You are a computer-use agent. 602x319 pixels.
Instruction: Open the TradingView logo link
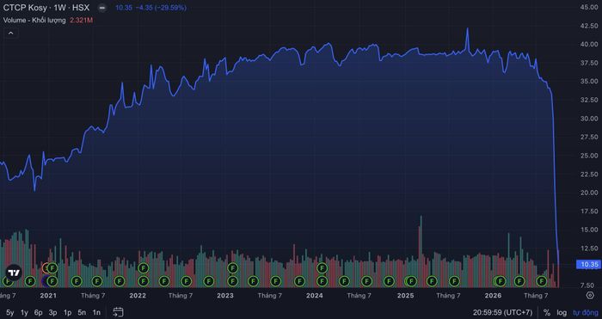14,273
